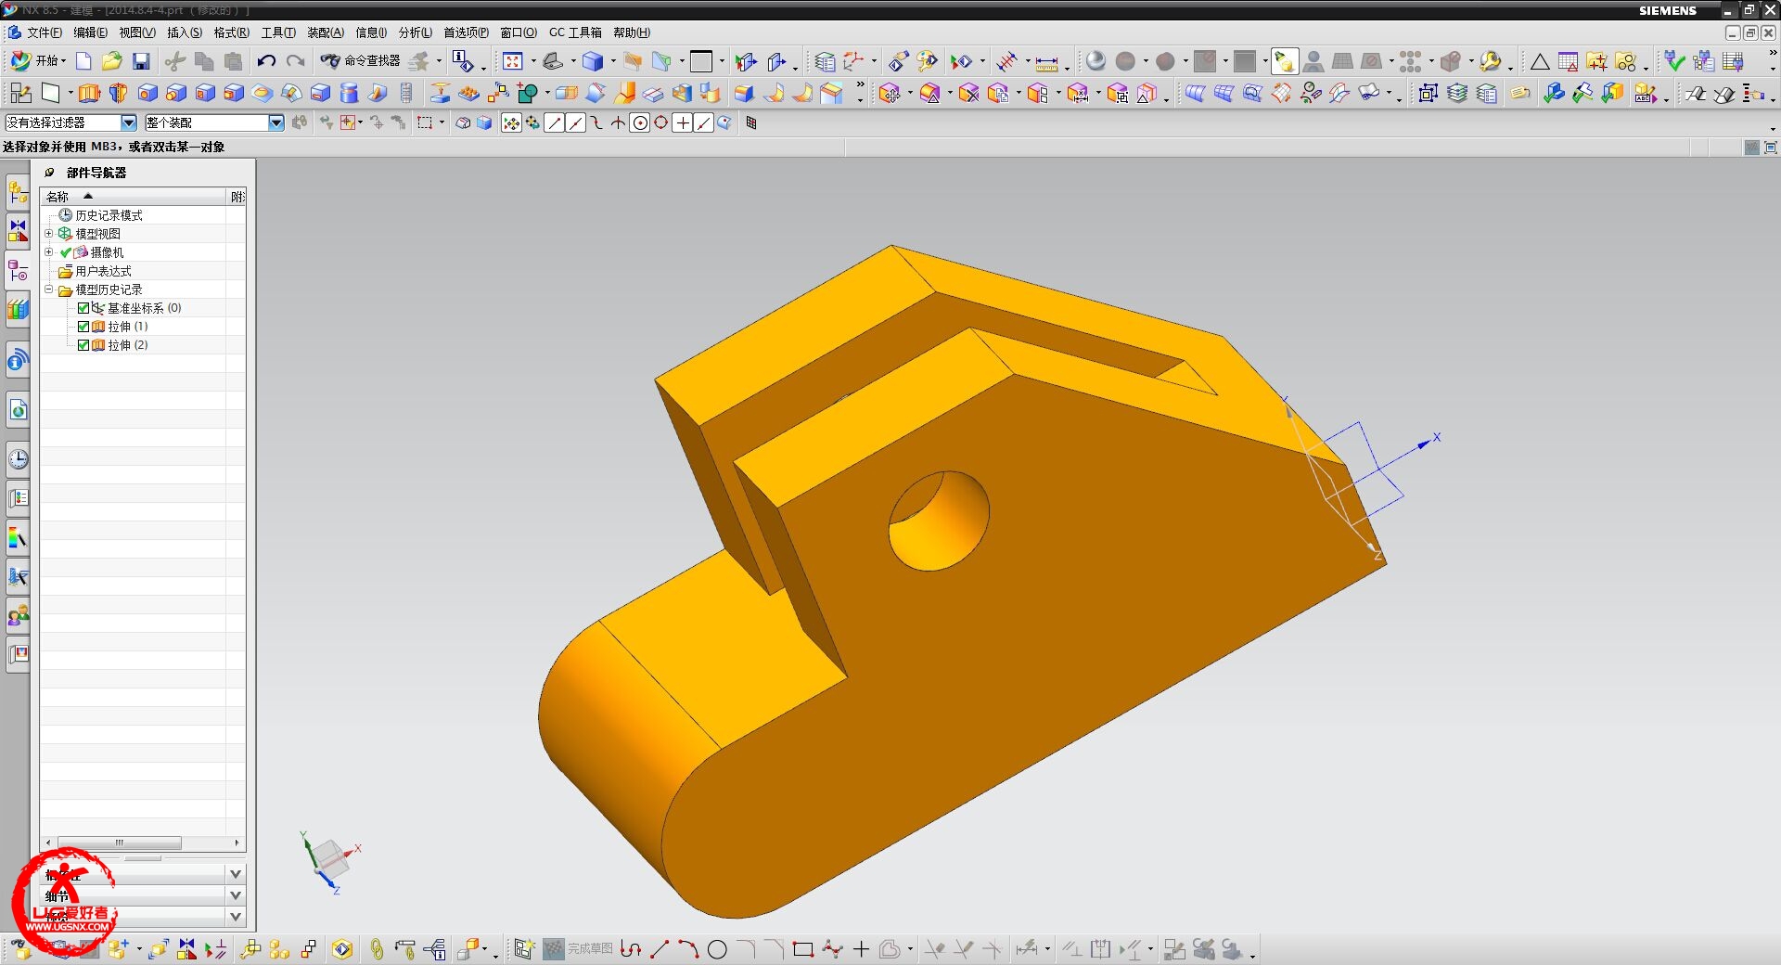This screenshot has height=965, width=1781.
Task: Open the 插入(S) menu
Action: pos(185,32)
